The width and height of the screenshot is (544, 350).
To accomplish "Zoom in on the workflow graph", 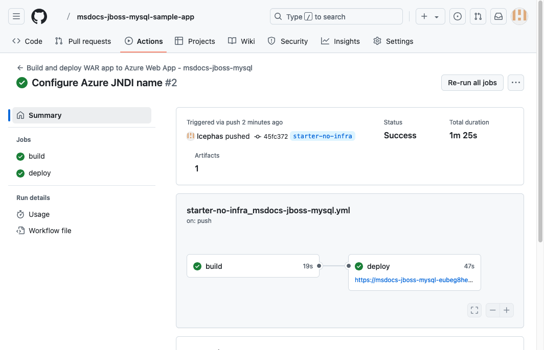I will 506,310.
